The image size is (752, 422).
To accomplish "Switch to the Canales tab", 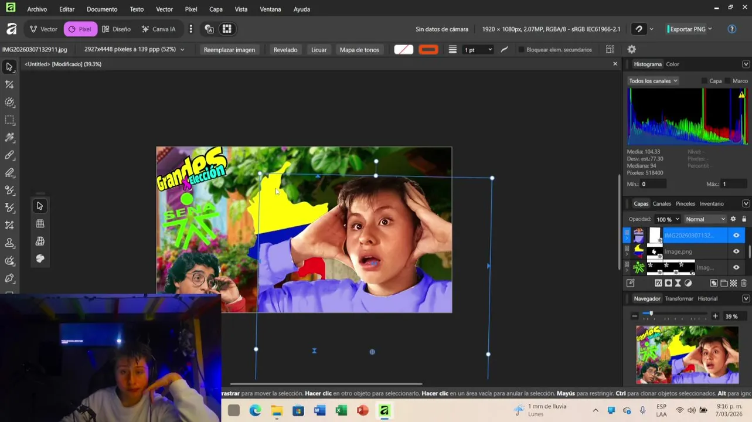I will tap(662, 204).
